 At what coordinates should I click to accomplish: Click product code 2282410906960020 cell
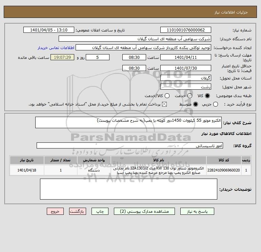click(224, 170)
